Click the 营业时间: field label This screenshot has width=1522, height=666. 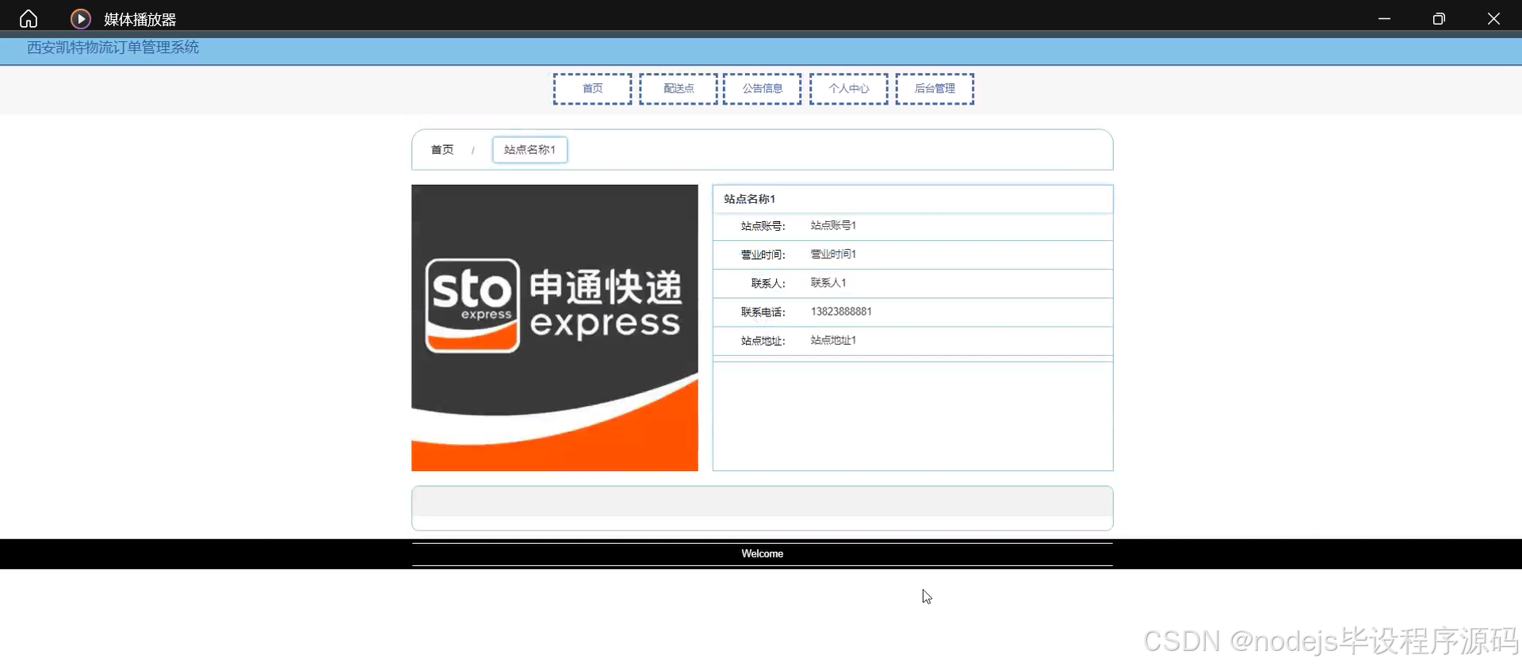[763, 255]
